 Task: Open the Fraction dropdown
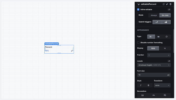(159, 55)
